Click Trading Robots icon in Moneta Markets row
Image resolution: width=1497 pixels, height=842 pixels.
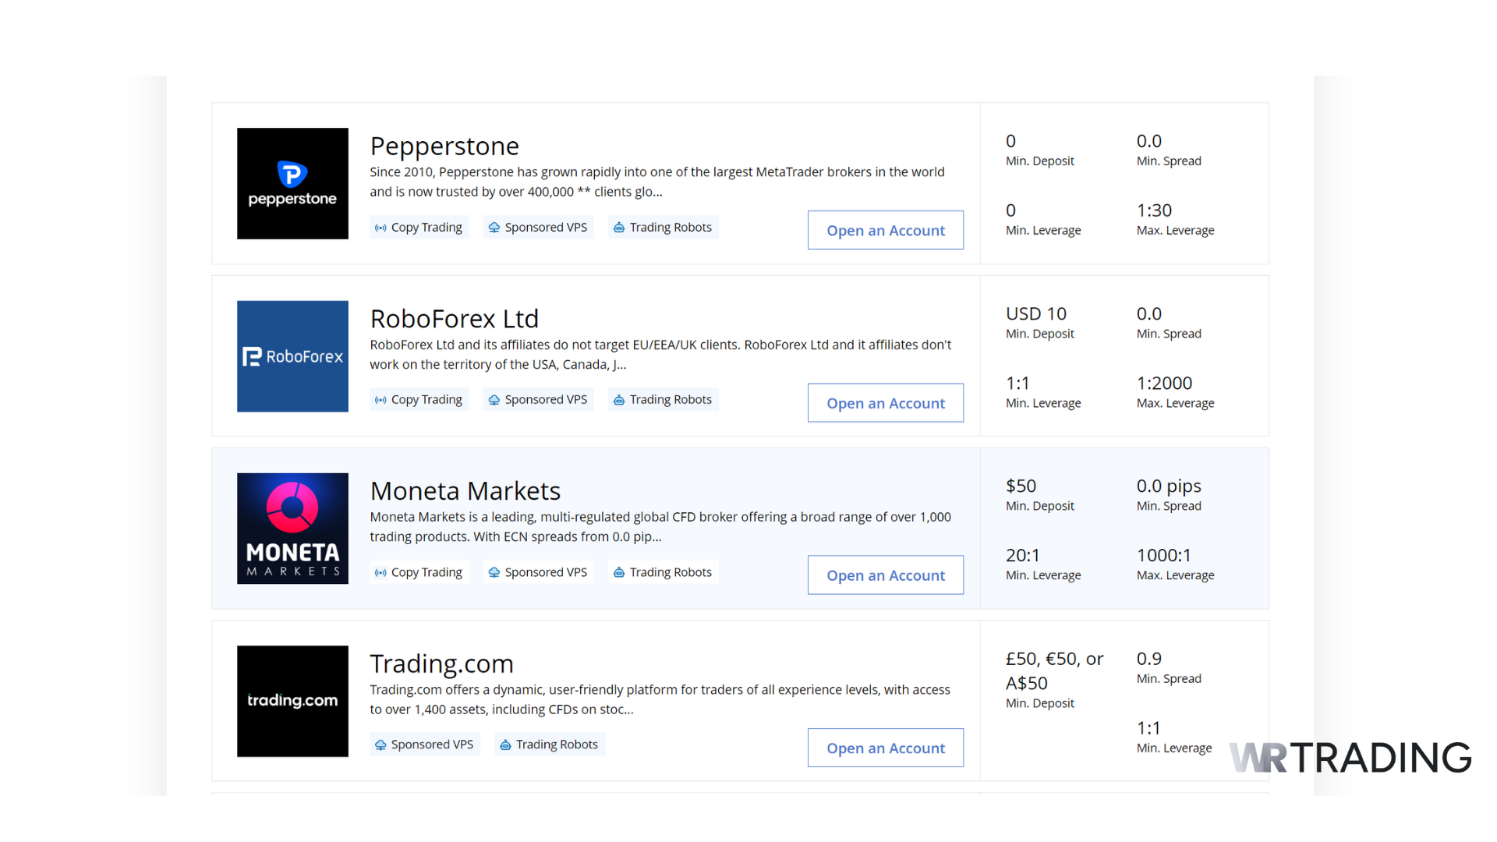pos(619,572)
